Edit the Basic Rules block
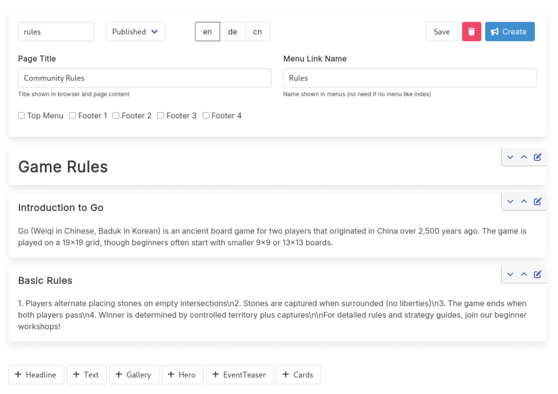 (x=537, y=274)
